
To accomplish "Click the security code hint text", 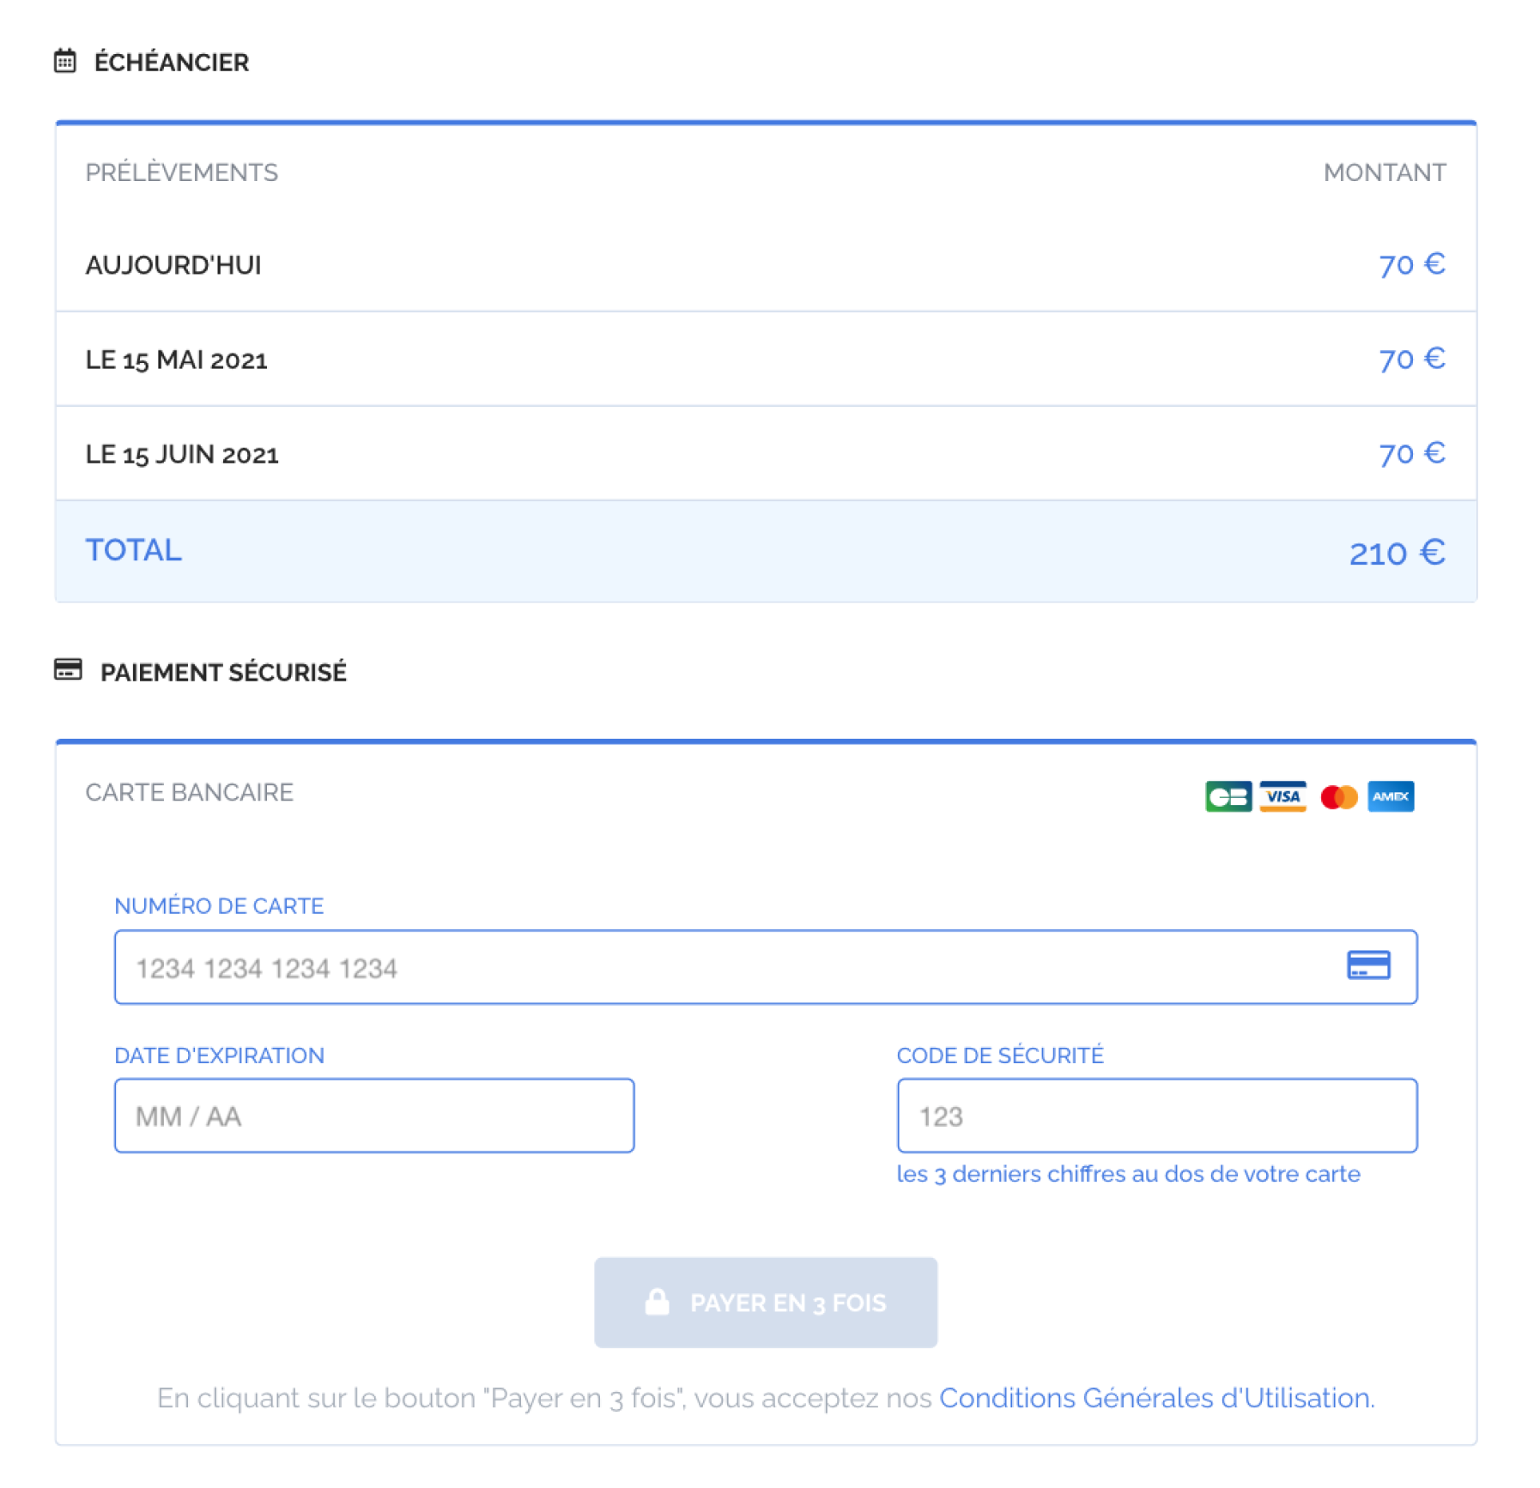I will coord(1128,1173).
